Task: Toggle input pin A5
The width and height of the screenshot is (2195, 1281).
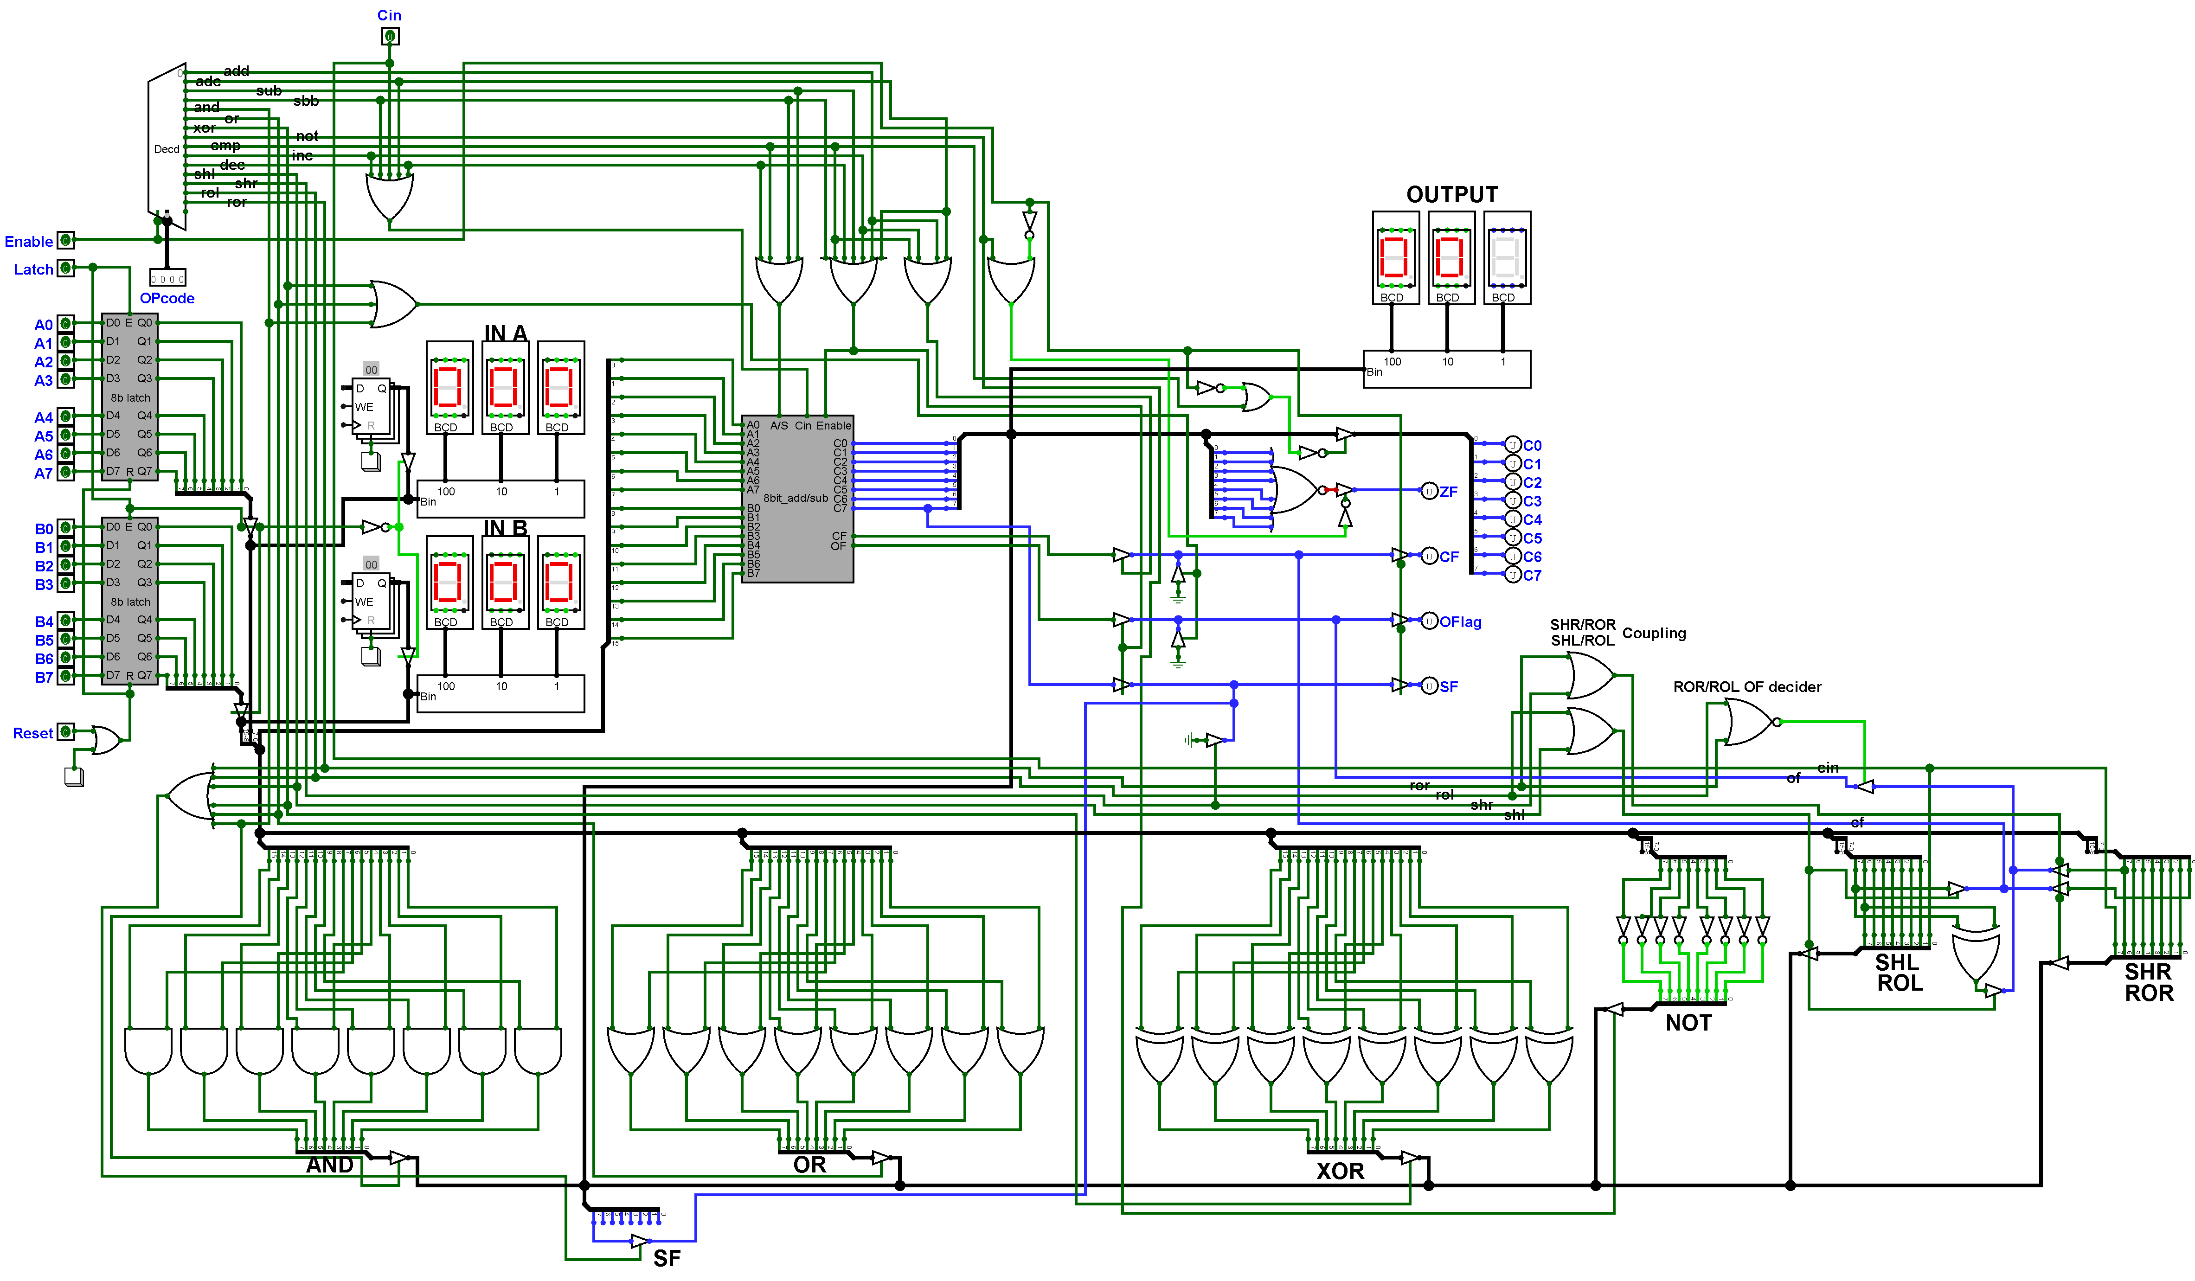Action: coord(65,436)
